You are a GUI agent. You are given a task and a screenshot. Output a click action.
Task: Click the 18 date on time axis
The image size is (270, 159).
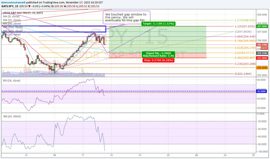111,155
